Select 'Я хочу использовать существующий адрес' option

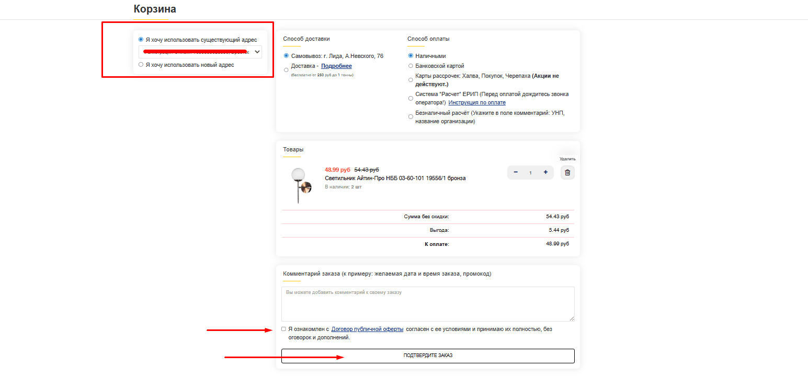coord(141,40)
